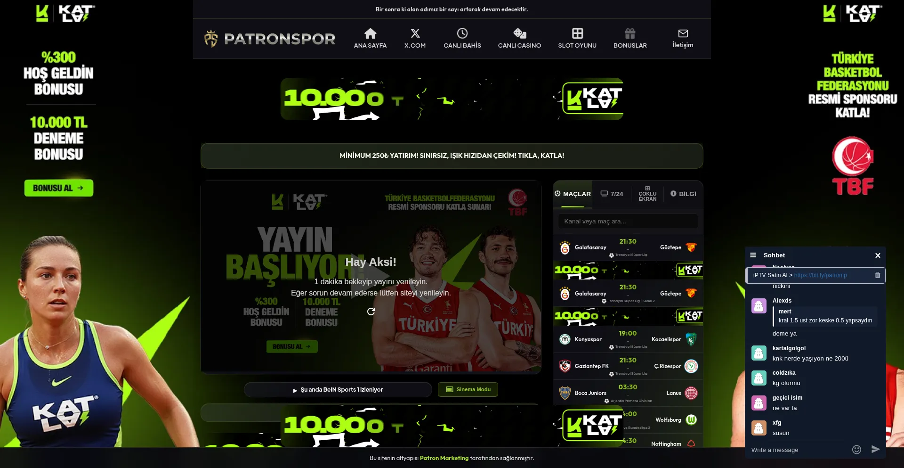904x468 pixels.
Task: Click the play button on video player
Action: coord(371,277)
